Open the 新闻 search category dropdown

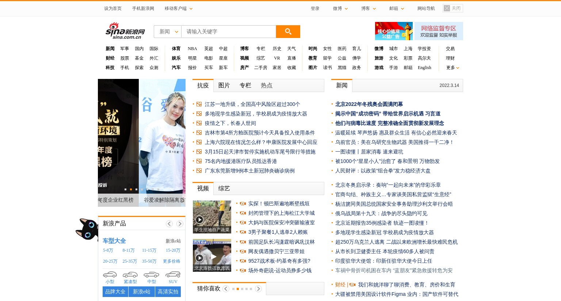(168, 31)
